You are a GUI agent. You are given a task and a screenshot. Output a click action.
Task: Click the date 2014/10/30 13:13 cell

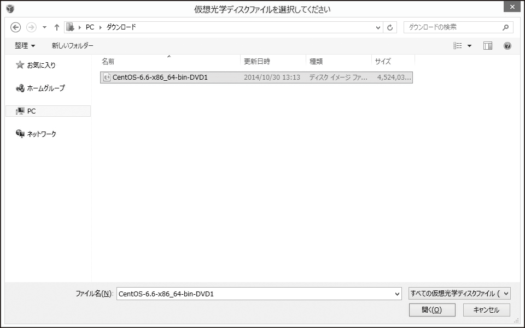[272, 77]
